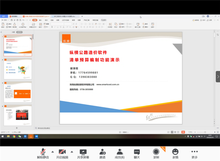Click the 查找 find icon in ribbon
The image size is (220, 161).
pos(145,24)
